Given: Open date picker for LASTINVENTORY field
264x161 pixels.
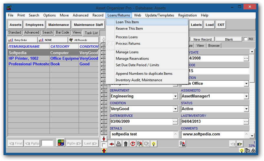Looking at the screenshot, I should point(246,122).
